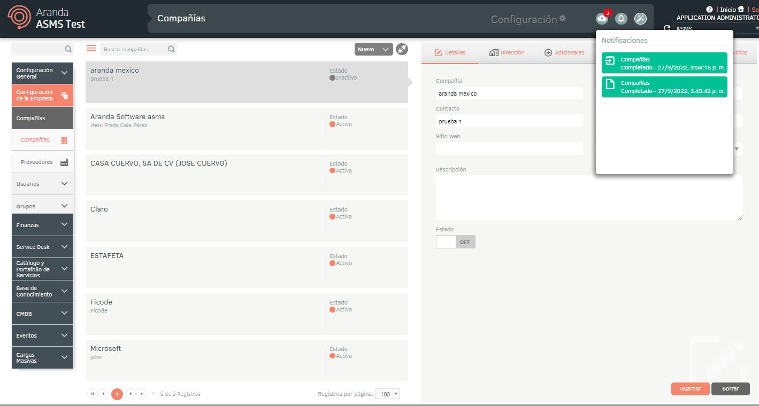Click the Borrar button
Screen dimensions: 759x406
click(730, 389)
